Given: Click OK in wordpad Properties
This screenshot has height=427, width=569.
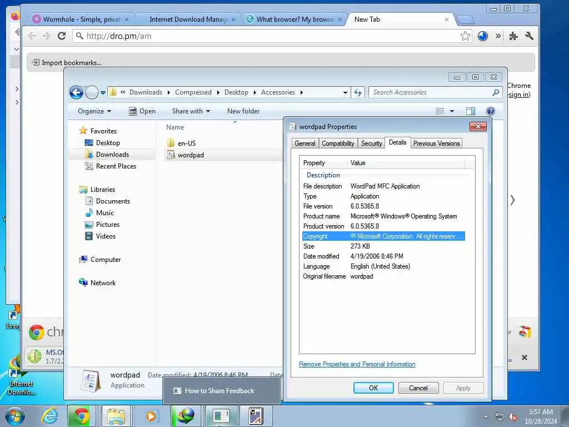Looking at the screenshot, I should (373, 388).
